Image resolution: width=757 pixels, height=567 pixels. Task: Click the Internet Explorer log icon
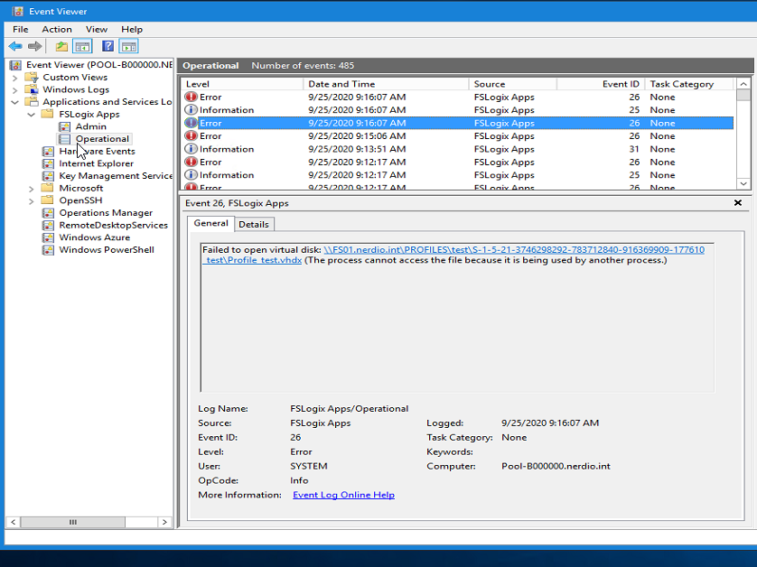coord(48,163)
